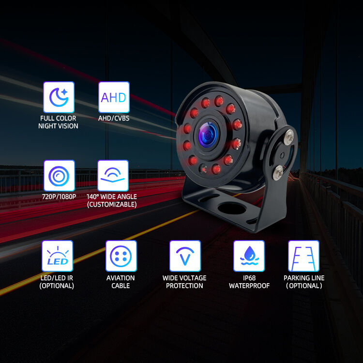Click the Full Color Night Vision moon icon
Viewport: 363px width, 363px height.
59,97
